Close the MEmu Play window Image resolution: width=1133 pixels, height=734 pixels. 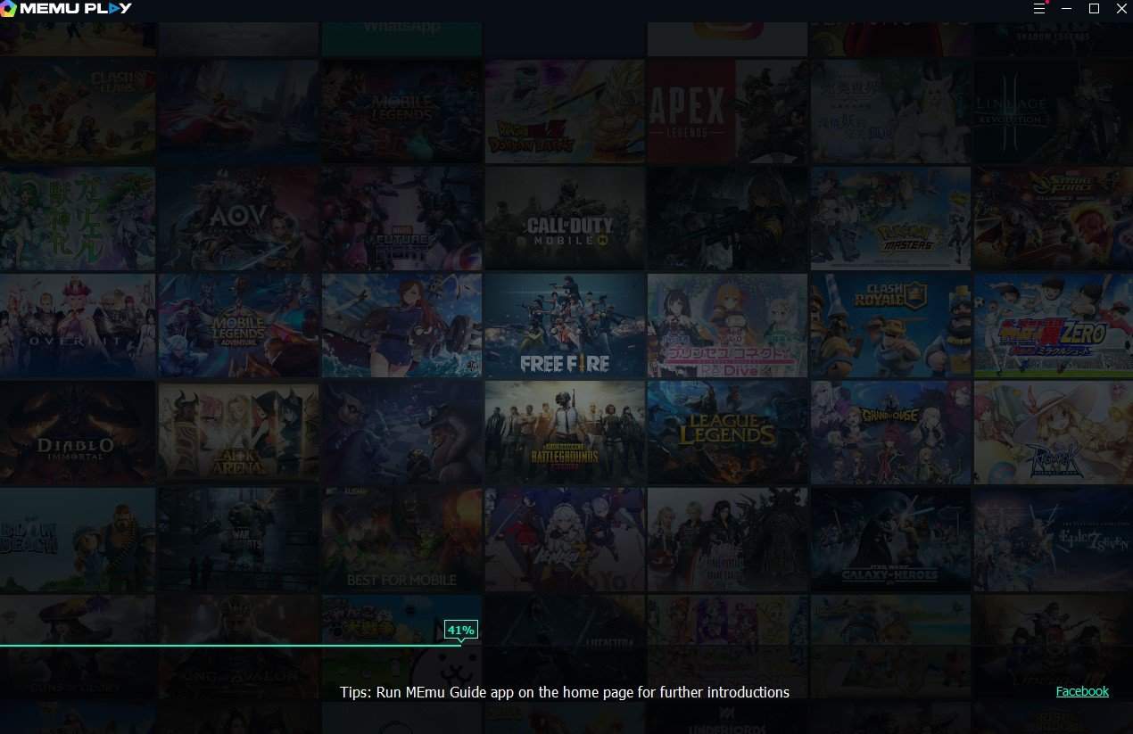coord(1121,9)
